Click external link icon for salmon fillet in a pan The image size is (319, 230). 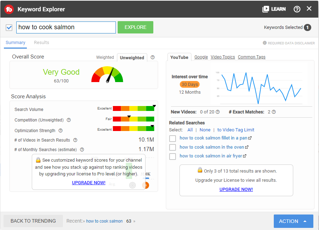[250, 138]
